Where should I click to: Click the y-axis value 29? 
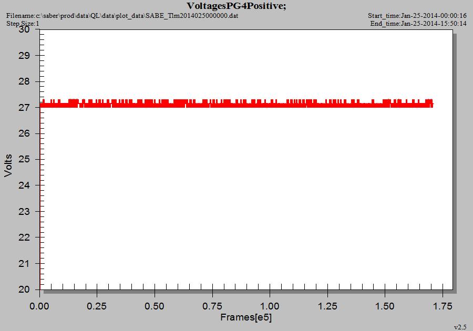(x=24, y=56)
